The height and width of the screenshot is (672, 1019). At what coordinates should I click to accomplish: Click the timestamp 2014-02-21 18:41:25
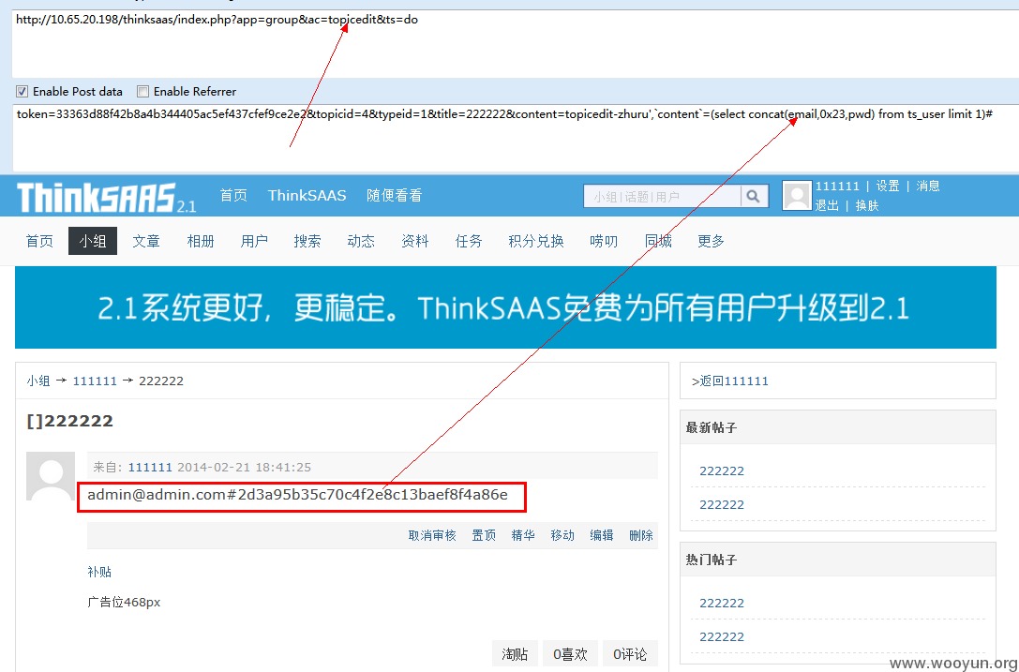click(245, 467)
